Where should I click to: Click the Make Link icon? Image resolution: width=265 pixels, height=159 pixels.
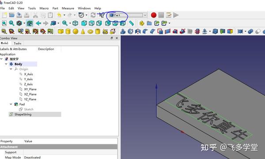point(157,23)
